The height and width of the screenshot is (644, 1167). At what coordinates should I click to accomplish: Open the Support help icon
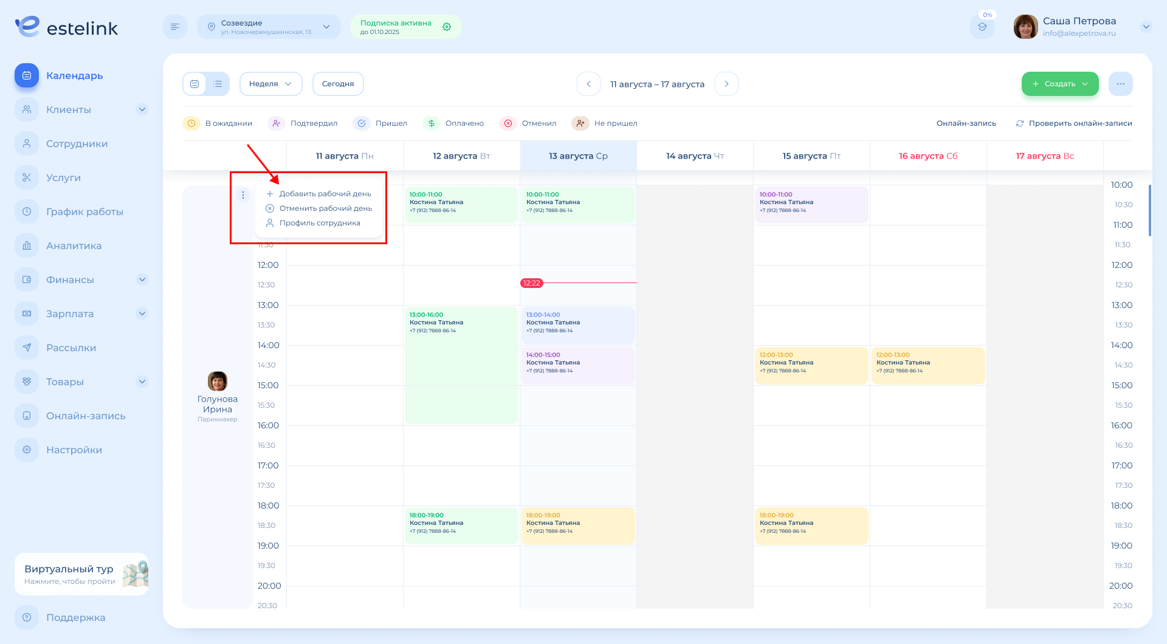point(27,618)
